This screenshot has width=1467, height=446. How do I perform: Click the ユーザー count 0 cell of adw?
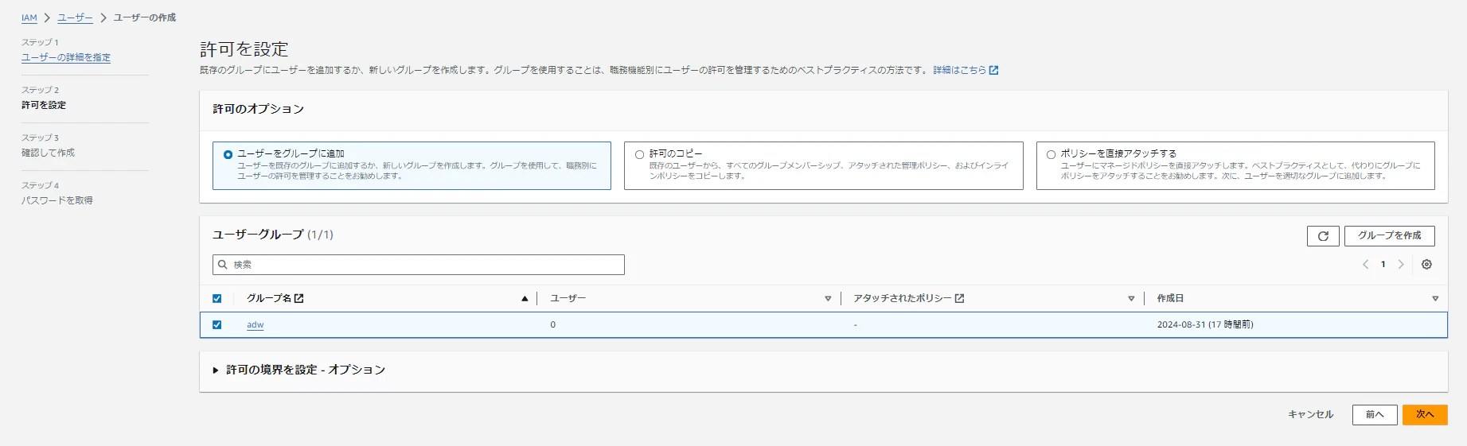552,325
